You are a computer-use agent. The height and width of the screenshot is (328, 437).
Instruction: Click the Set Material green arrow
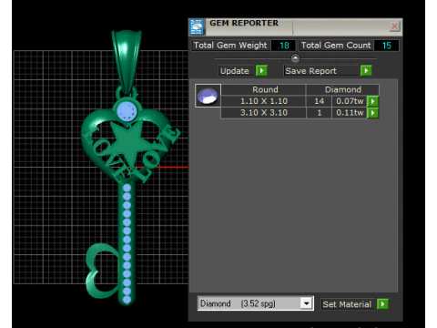pos(382,304)
